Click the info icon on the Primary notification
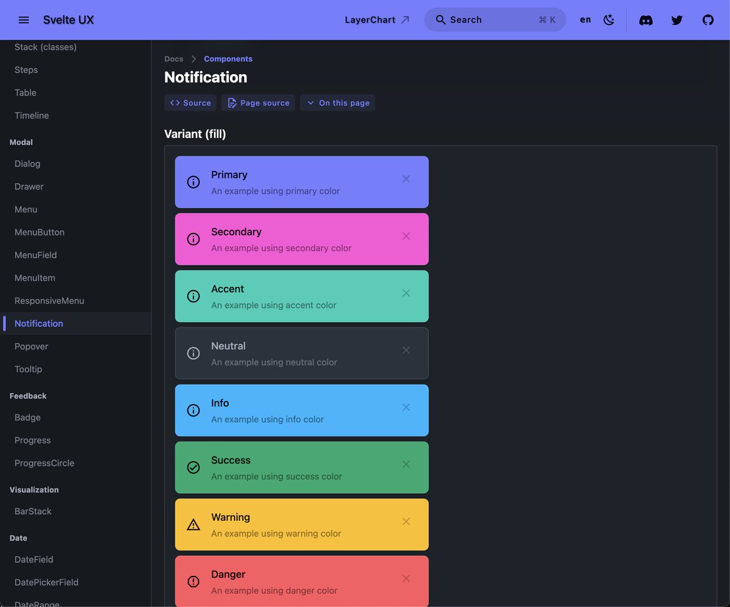This screenshot has height=607, width=730. (193, 182)
